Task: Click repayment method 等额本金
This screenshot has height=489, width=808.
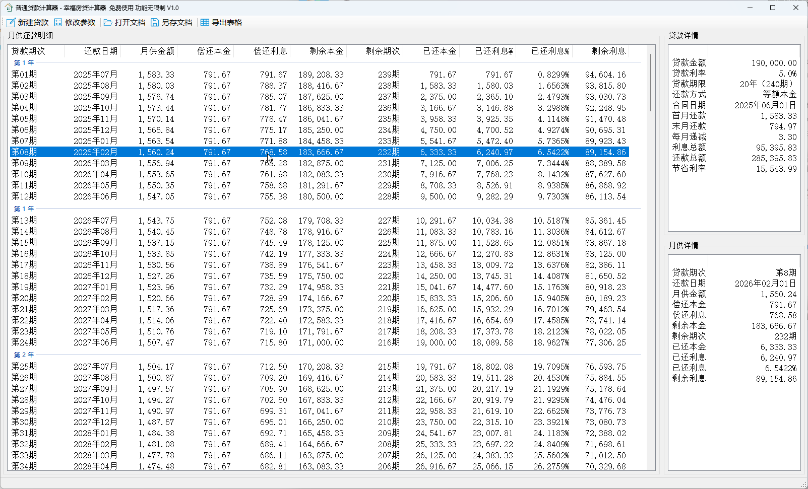Action: pos(780,95)
